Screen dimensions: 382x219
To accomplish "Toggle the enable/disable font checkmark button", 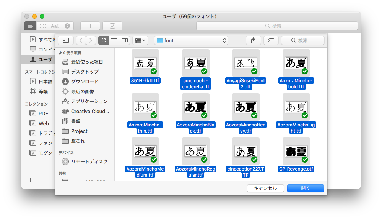I will pos(112,26).
